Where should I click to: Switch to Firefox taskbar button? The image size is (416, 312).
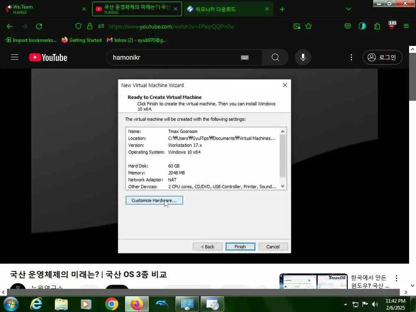137,304
